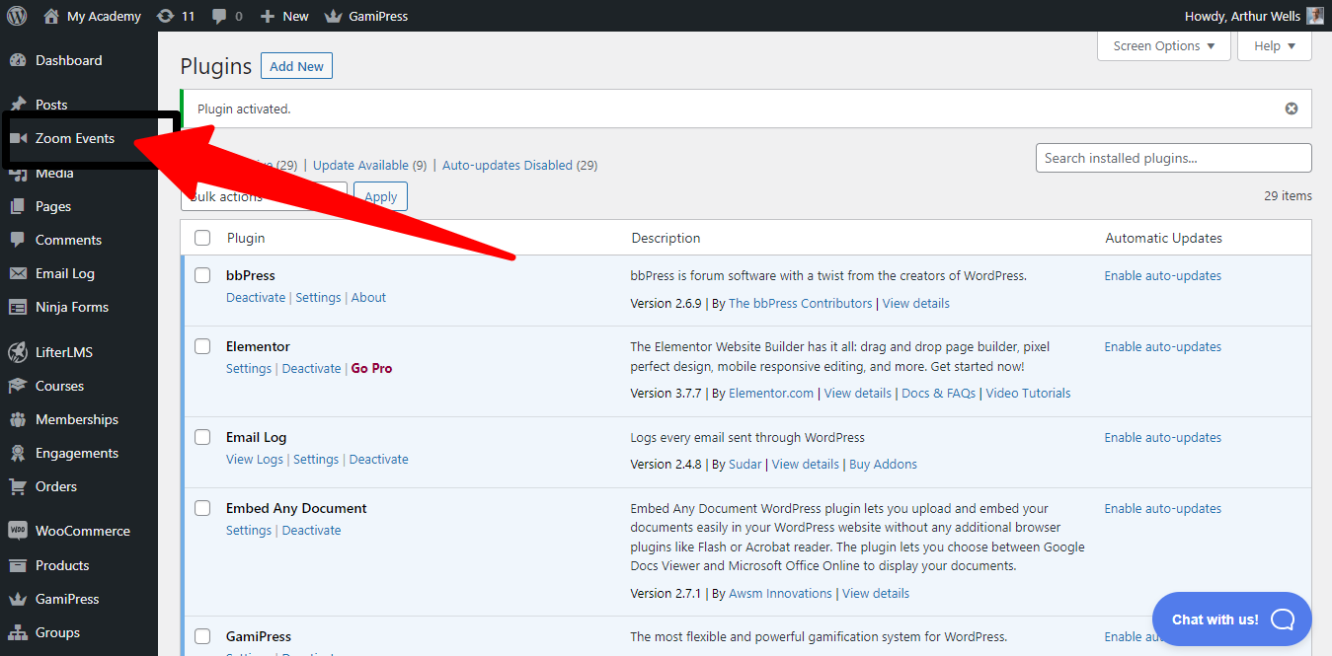Open comments bubble icon in admin bar
The image size is (1332, 656).
point(219,16)
